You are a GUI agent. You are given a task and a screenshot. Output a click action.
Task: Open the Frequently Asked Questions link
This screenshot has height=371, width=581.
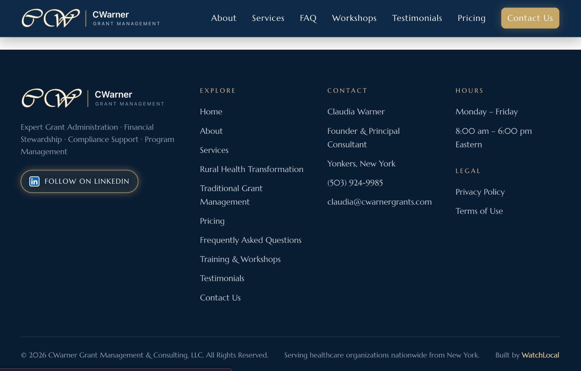tap(251, 240)
